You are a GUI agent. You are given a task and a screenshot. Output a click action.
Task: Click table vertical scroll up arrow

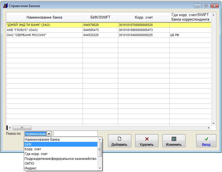tap(214, 15)
